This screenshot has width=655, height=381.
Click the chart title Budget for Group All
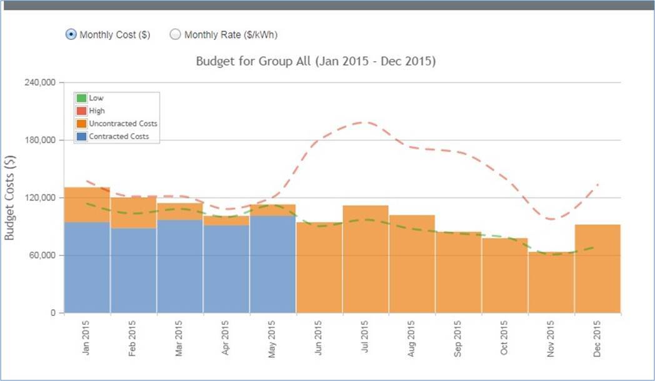[x=316, y=61]
